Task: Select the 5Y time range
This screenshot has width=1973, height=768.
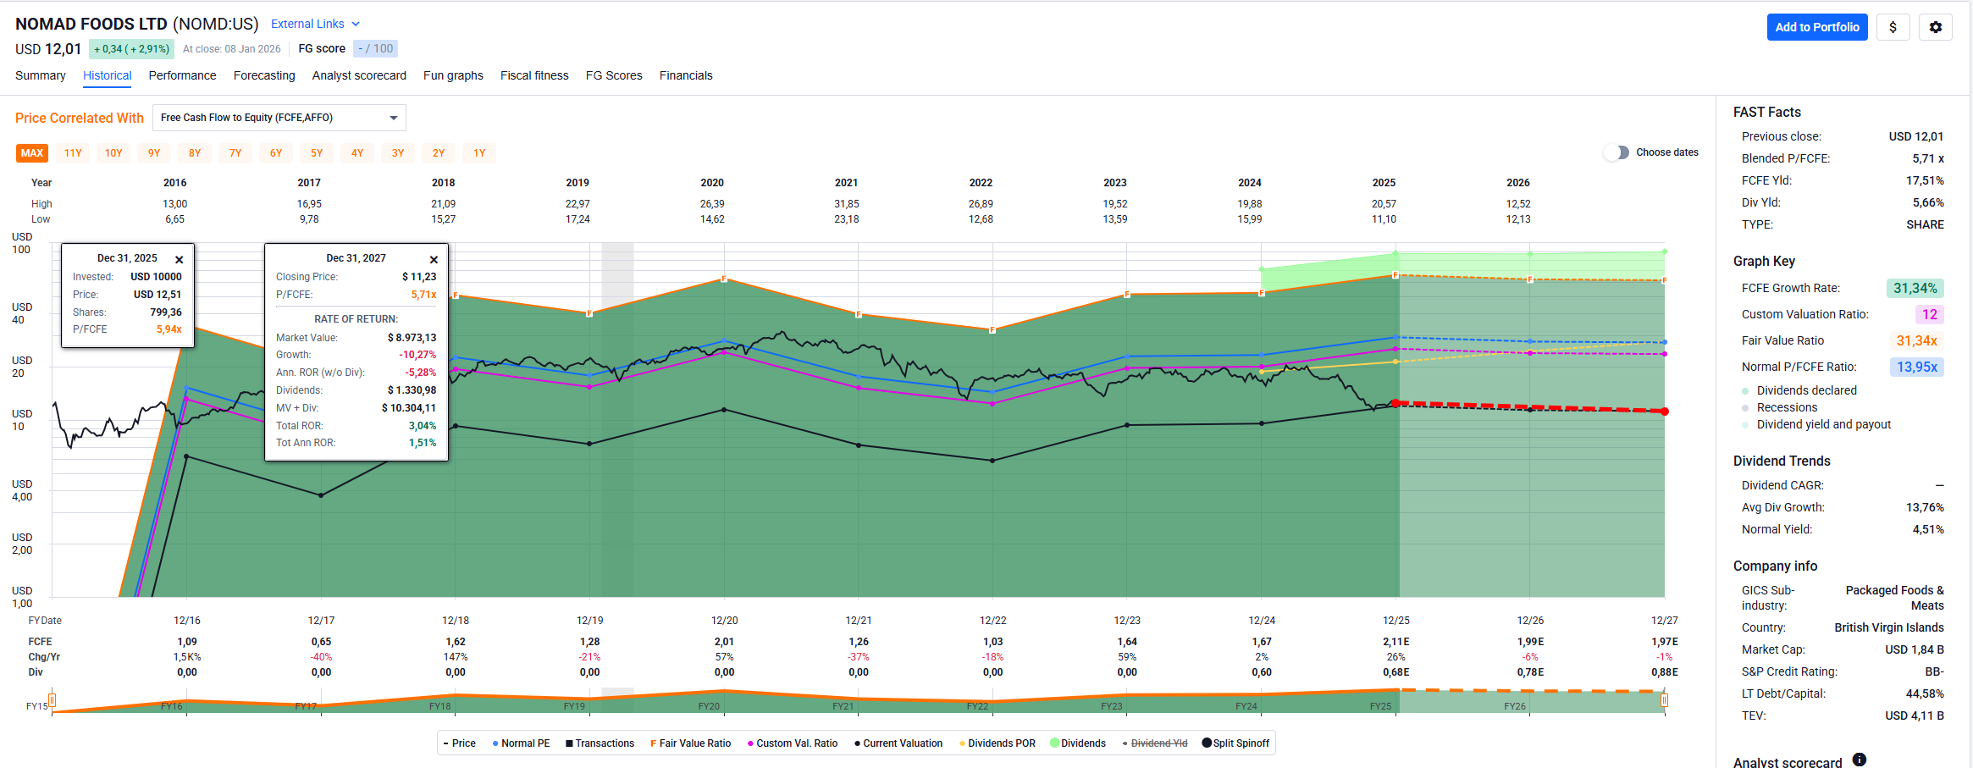Action: coord(317,153)
